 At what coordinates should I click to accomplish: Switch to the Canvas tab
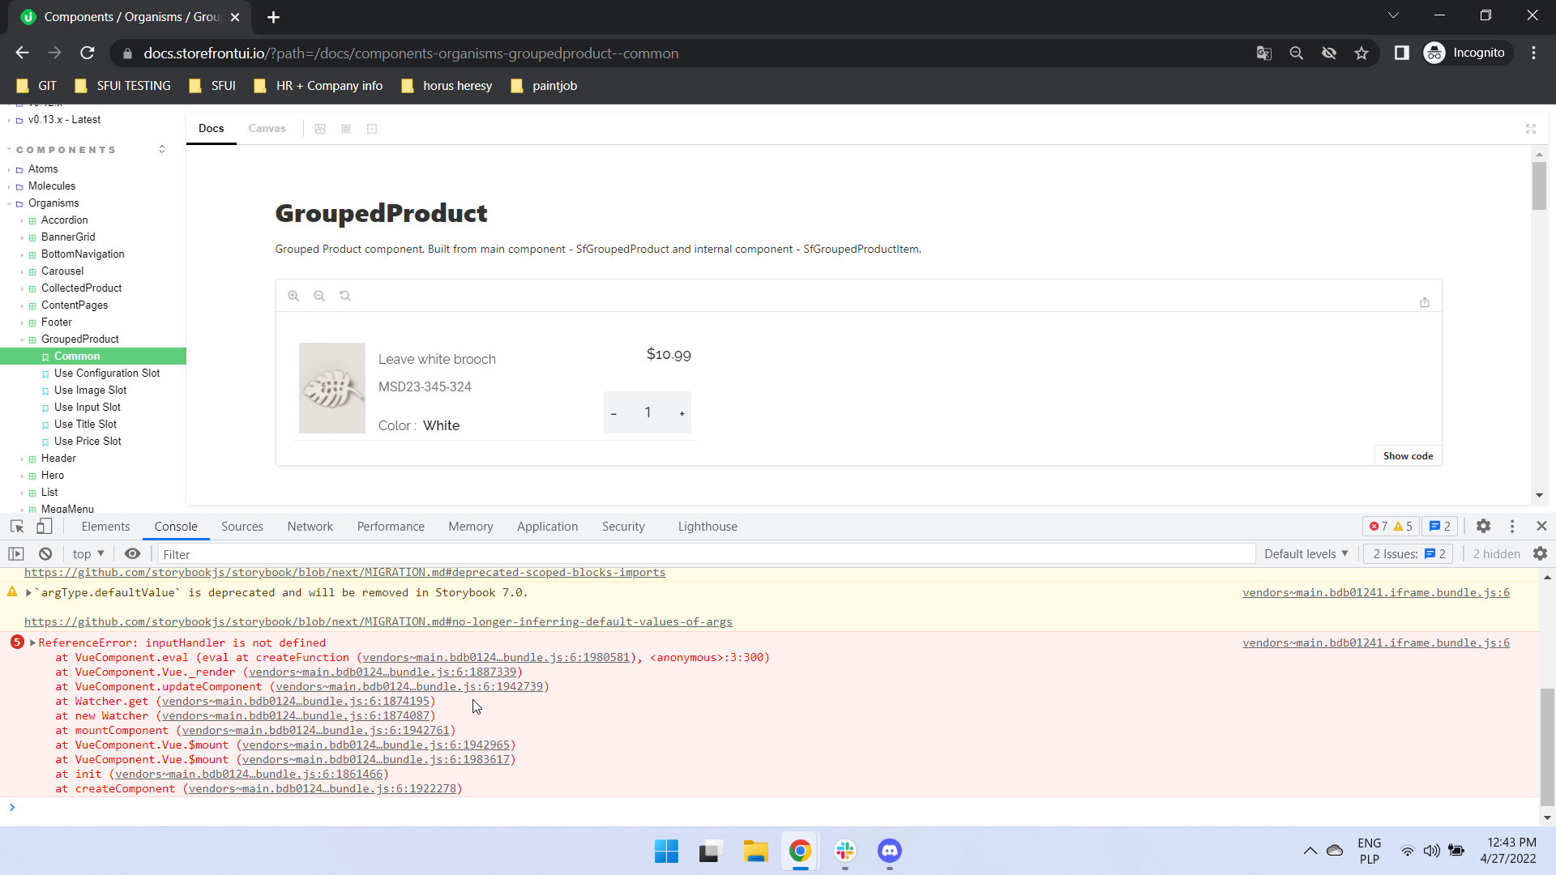pos(267,128)
